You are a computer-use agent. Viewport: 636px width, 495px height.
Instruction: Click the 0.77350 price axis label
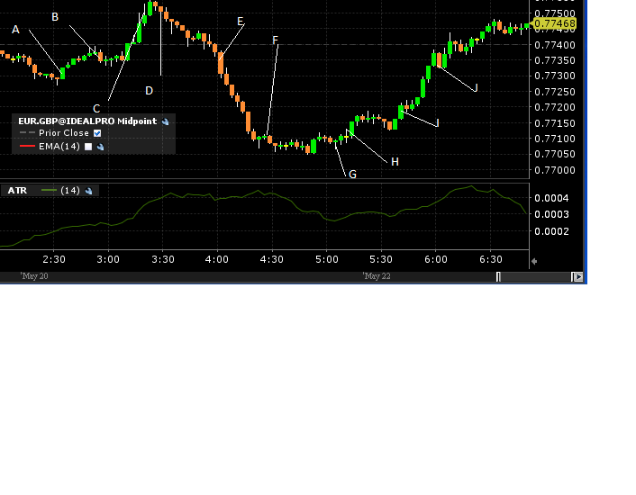click(555, 61)
